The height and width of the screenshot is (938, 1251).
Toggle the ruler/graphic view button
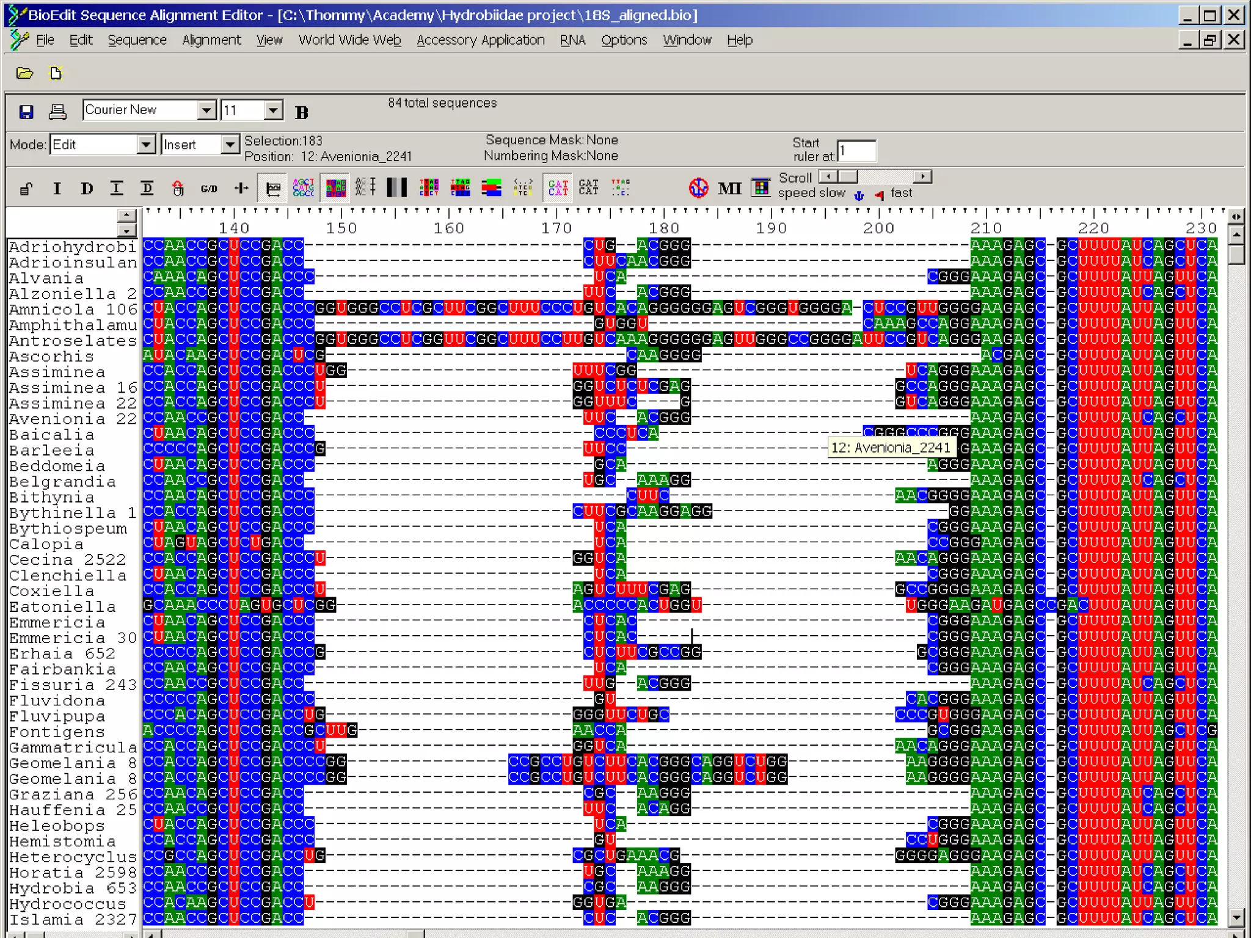pos(273,188)
